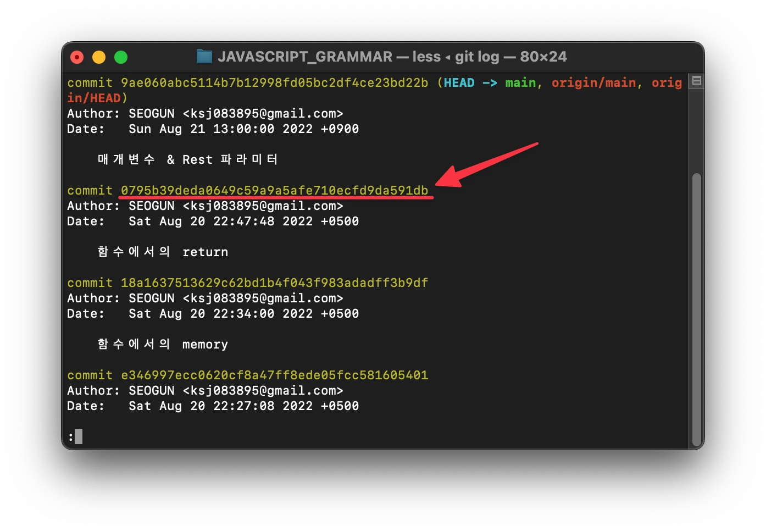Viewport: 766px width, 531px height.
Task: Click the date Sat Aug 20 22:47:48
Action: (201, 222)
